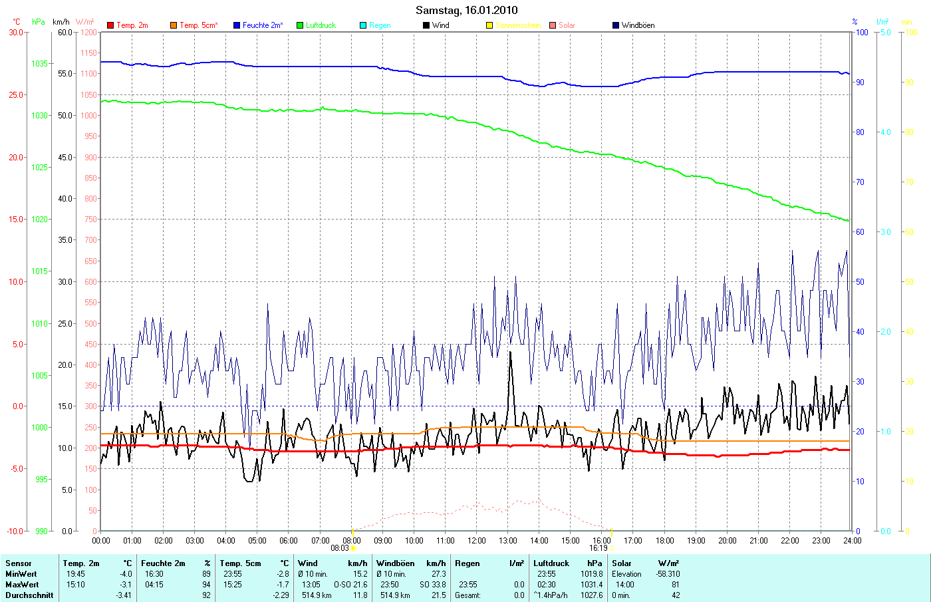
Task: Click the km/h axis unit label at top
Action: pyautogui.click(x=61, y=22)
